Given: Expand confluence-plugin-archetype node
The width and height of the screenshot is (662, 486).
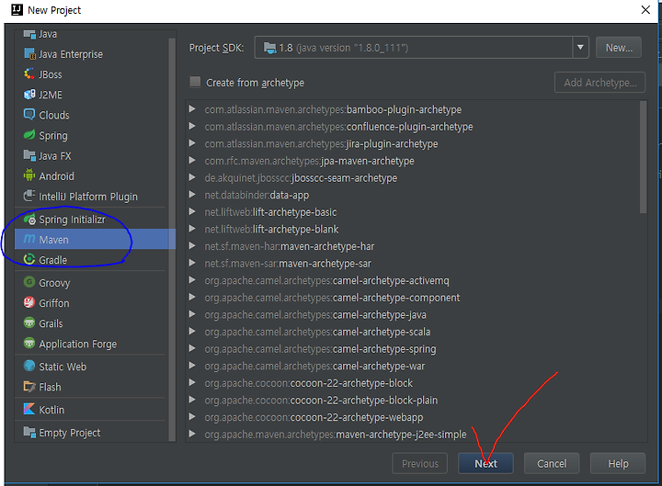Looking at the screenshot, I should click(192, 126).
